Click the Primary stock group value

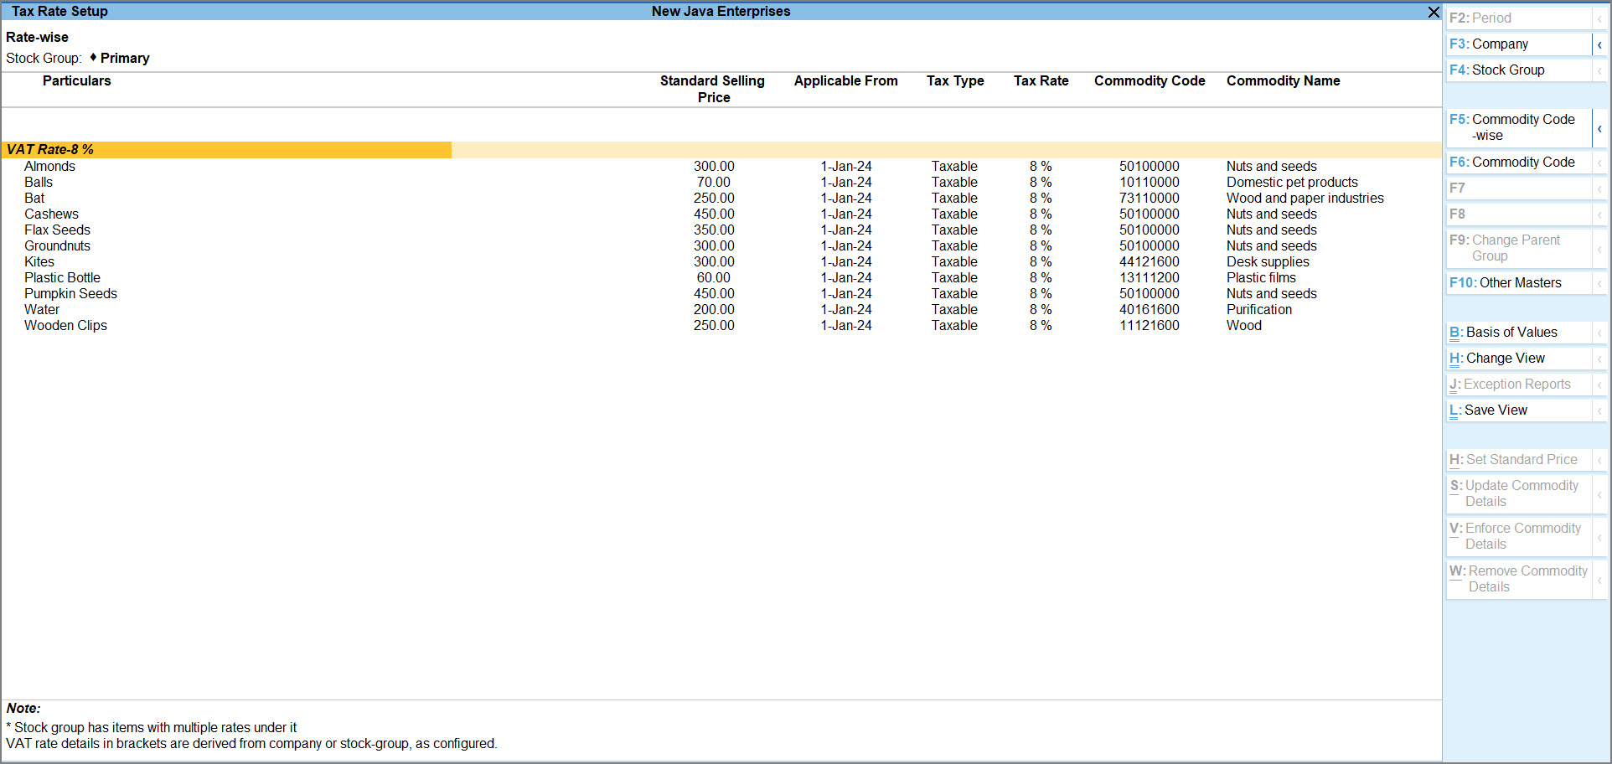pos(125,58)
